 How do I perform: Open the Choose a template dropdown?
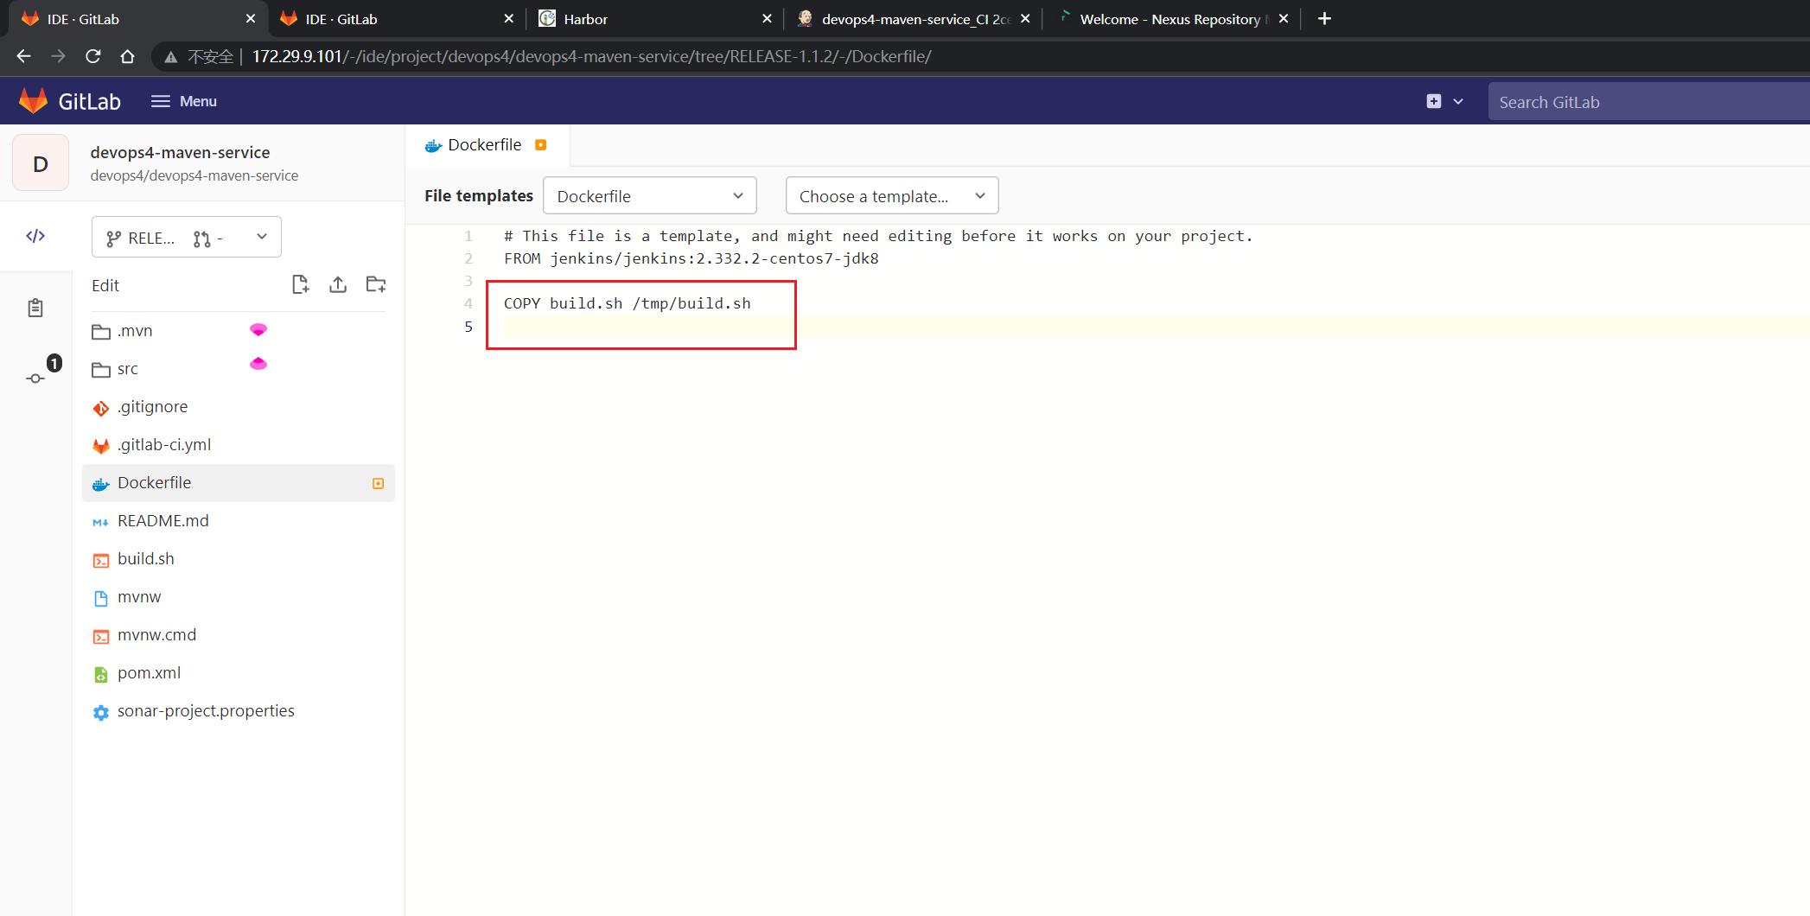point(891,196)
